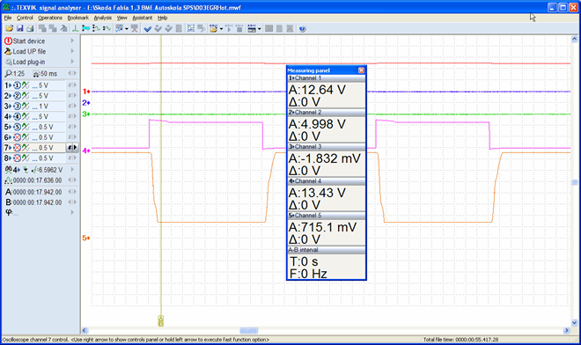Enable disabled channel 8

click(17, 158)
